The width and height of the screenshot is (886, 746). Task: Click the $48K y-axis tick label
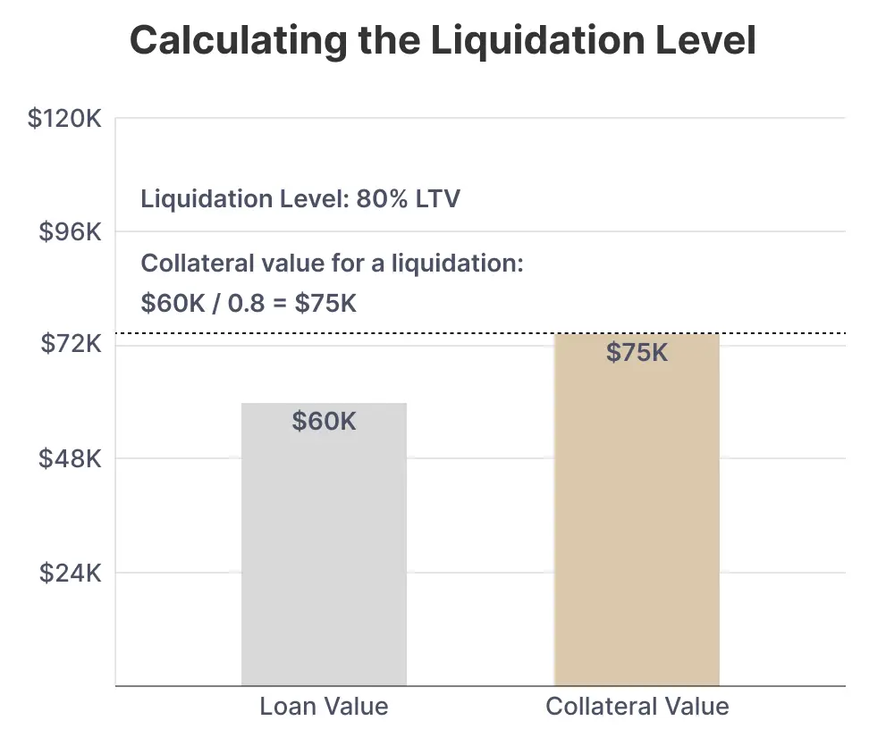(71, 459)
